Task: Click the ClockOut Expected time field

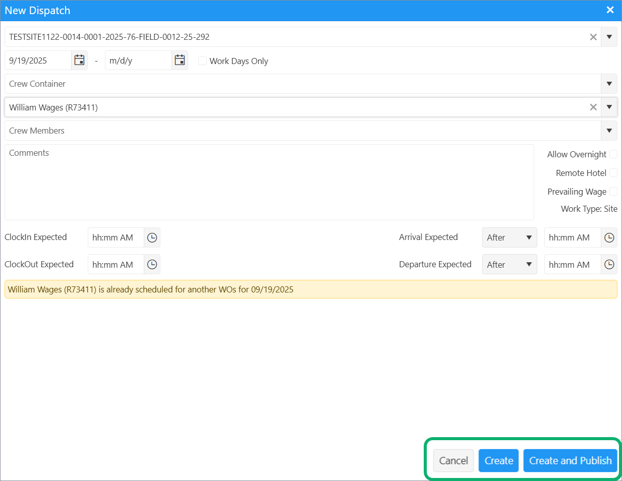Action: [x=116, y=265]
